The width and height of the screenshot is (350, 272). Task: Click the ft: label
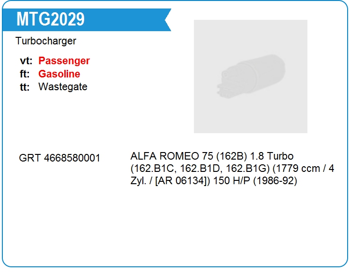click(25, 74)
